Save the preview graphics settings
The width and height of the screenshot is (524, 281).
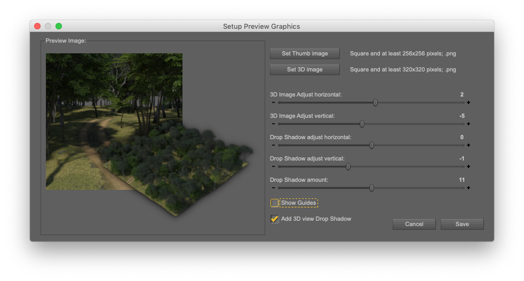tap(462, 224)
